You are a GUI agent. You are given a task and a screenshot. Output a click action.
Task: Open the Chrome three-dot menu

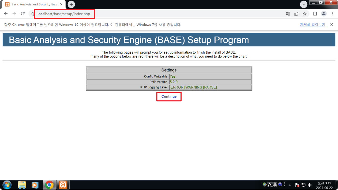tap(332, 14)
